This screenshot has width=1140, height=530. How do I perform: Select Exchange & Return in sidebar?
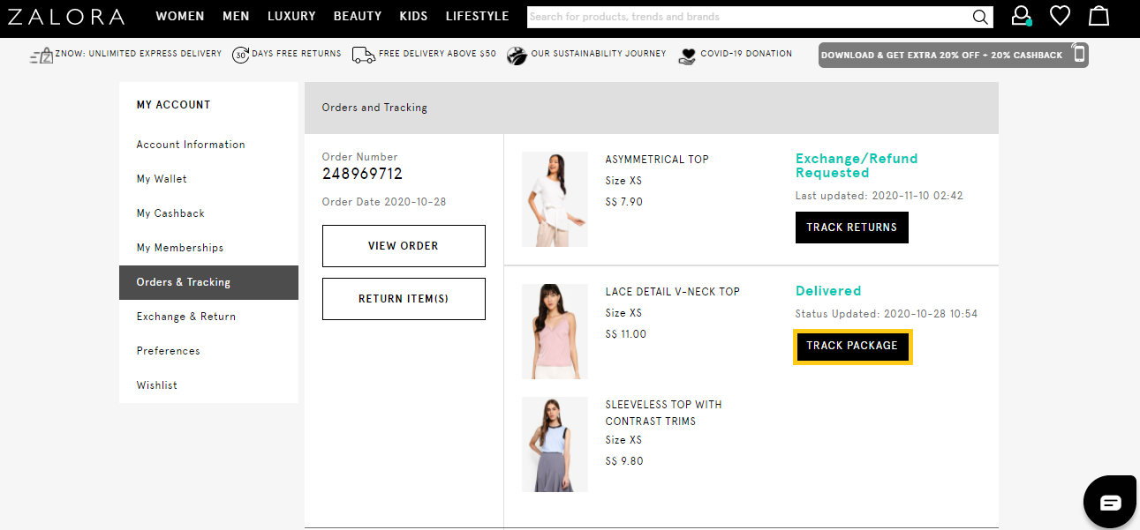coord(186,316)
